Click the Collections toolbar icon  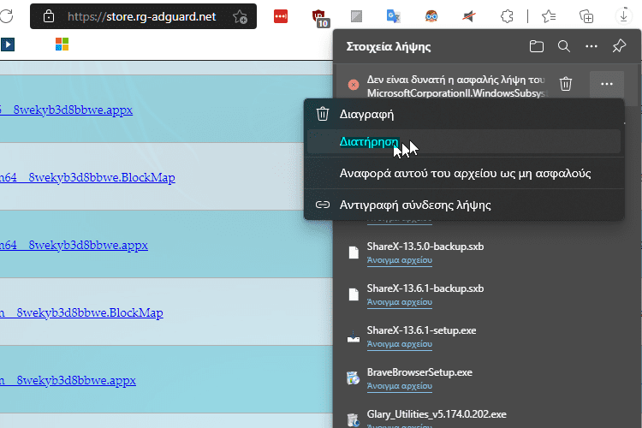(x=587, y=16)
